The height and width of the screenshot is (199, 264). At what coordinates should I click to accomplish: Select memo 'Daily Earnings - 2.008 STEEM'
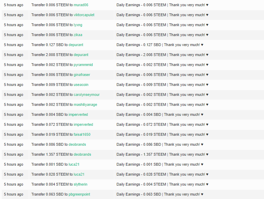pyautogui.click(x=141, y=55)
